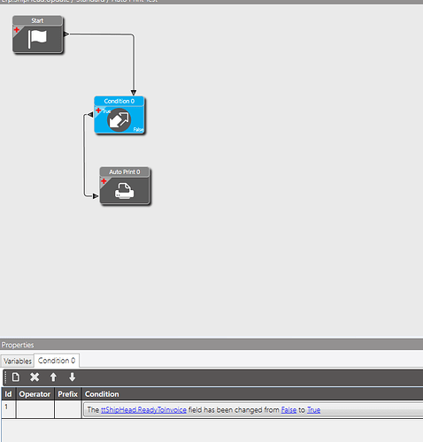
Task: Click the Id column header
Action: pos(9,394)
